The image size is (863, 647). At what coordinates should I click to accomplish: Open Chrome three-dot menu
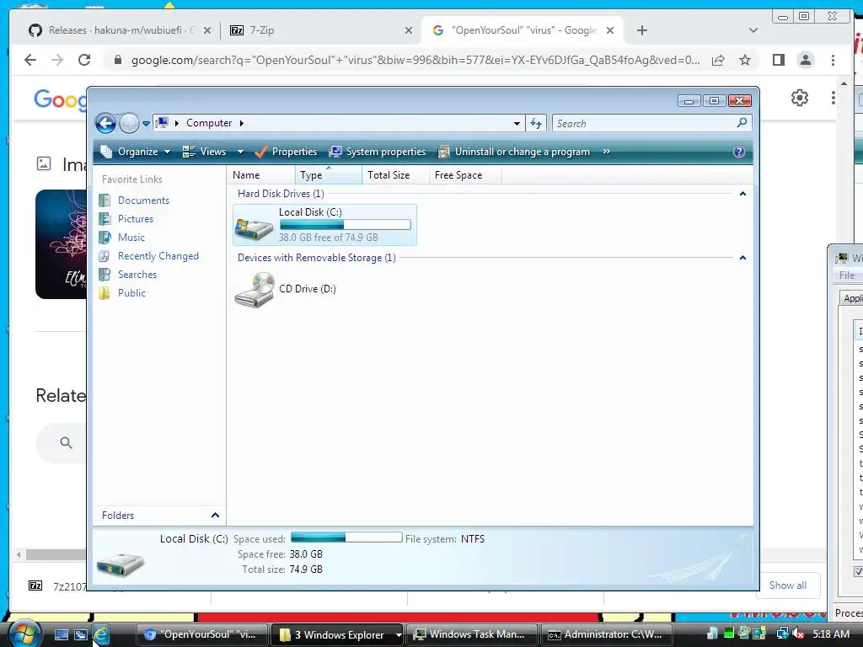(833, 60)
